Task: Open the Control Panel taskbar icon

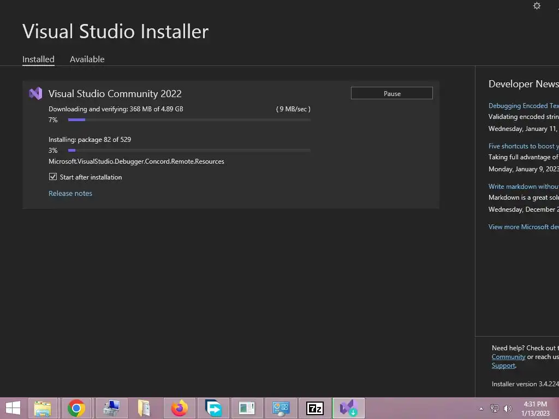Action: click(x=281, y=408)
